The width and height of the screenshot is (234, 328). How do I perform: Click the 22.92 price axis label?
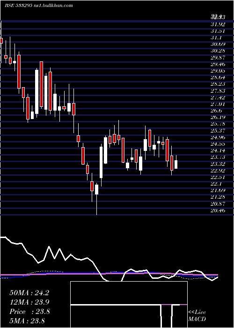218,171
